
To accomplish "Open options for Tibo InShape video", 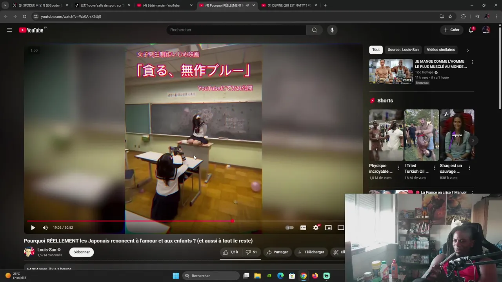I will 472,62.
